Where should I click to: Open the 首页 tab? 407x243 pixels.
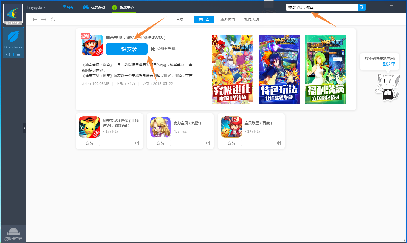180,20
